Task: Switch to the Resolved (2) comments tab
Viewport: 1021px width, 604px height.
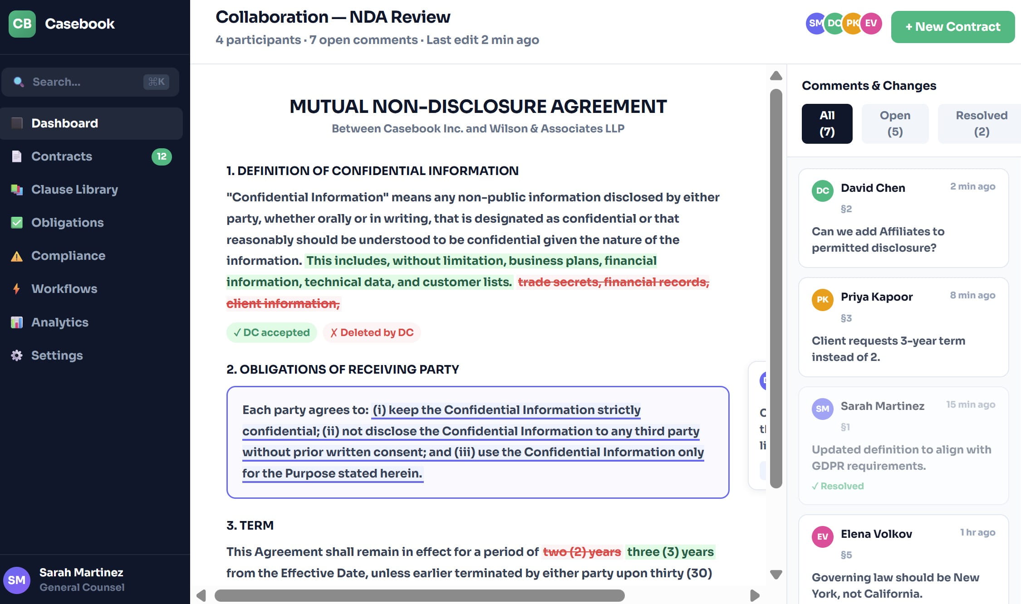Action: tap(981, 123)
